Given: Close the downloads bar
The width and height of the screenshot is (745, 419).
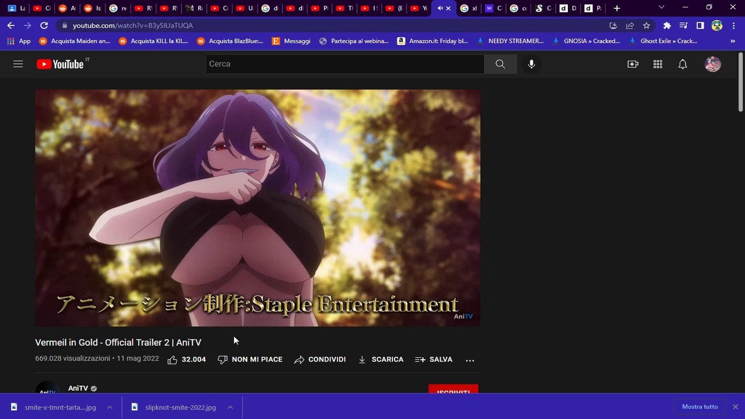Looking at the screenshot, I should coord(735,407).
